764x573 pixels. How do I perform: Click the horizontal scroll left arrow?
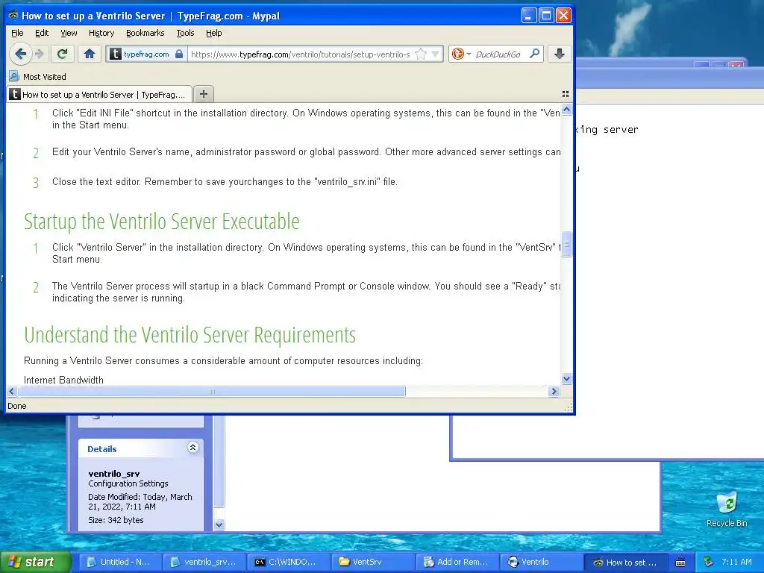coord(12,391)
